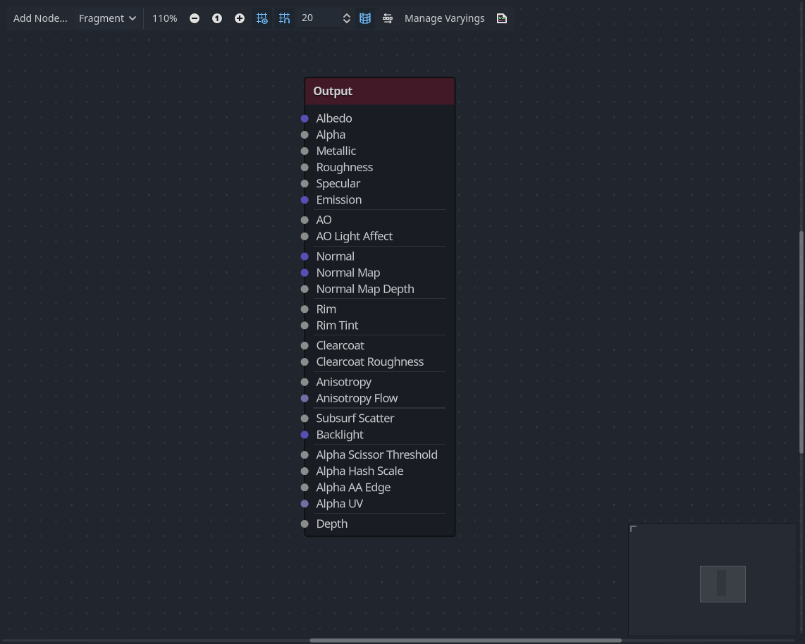This screenshot has height=644, width=805.
Task: Open Manage Varyings
Action: [x=445, y=18]
